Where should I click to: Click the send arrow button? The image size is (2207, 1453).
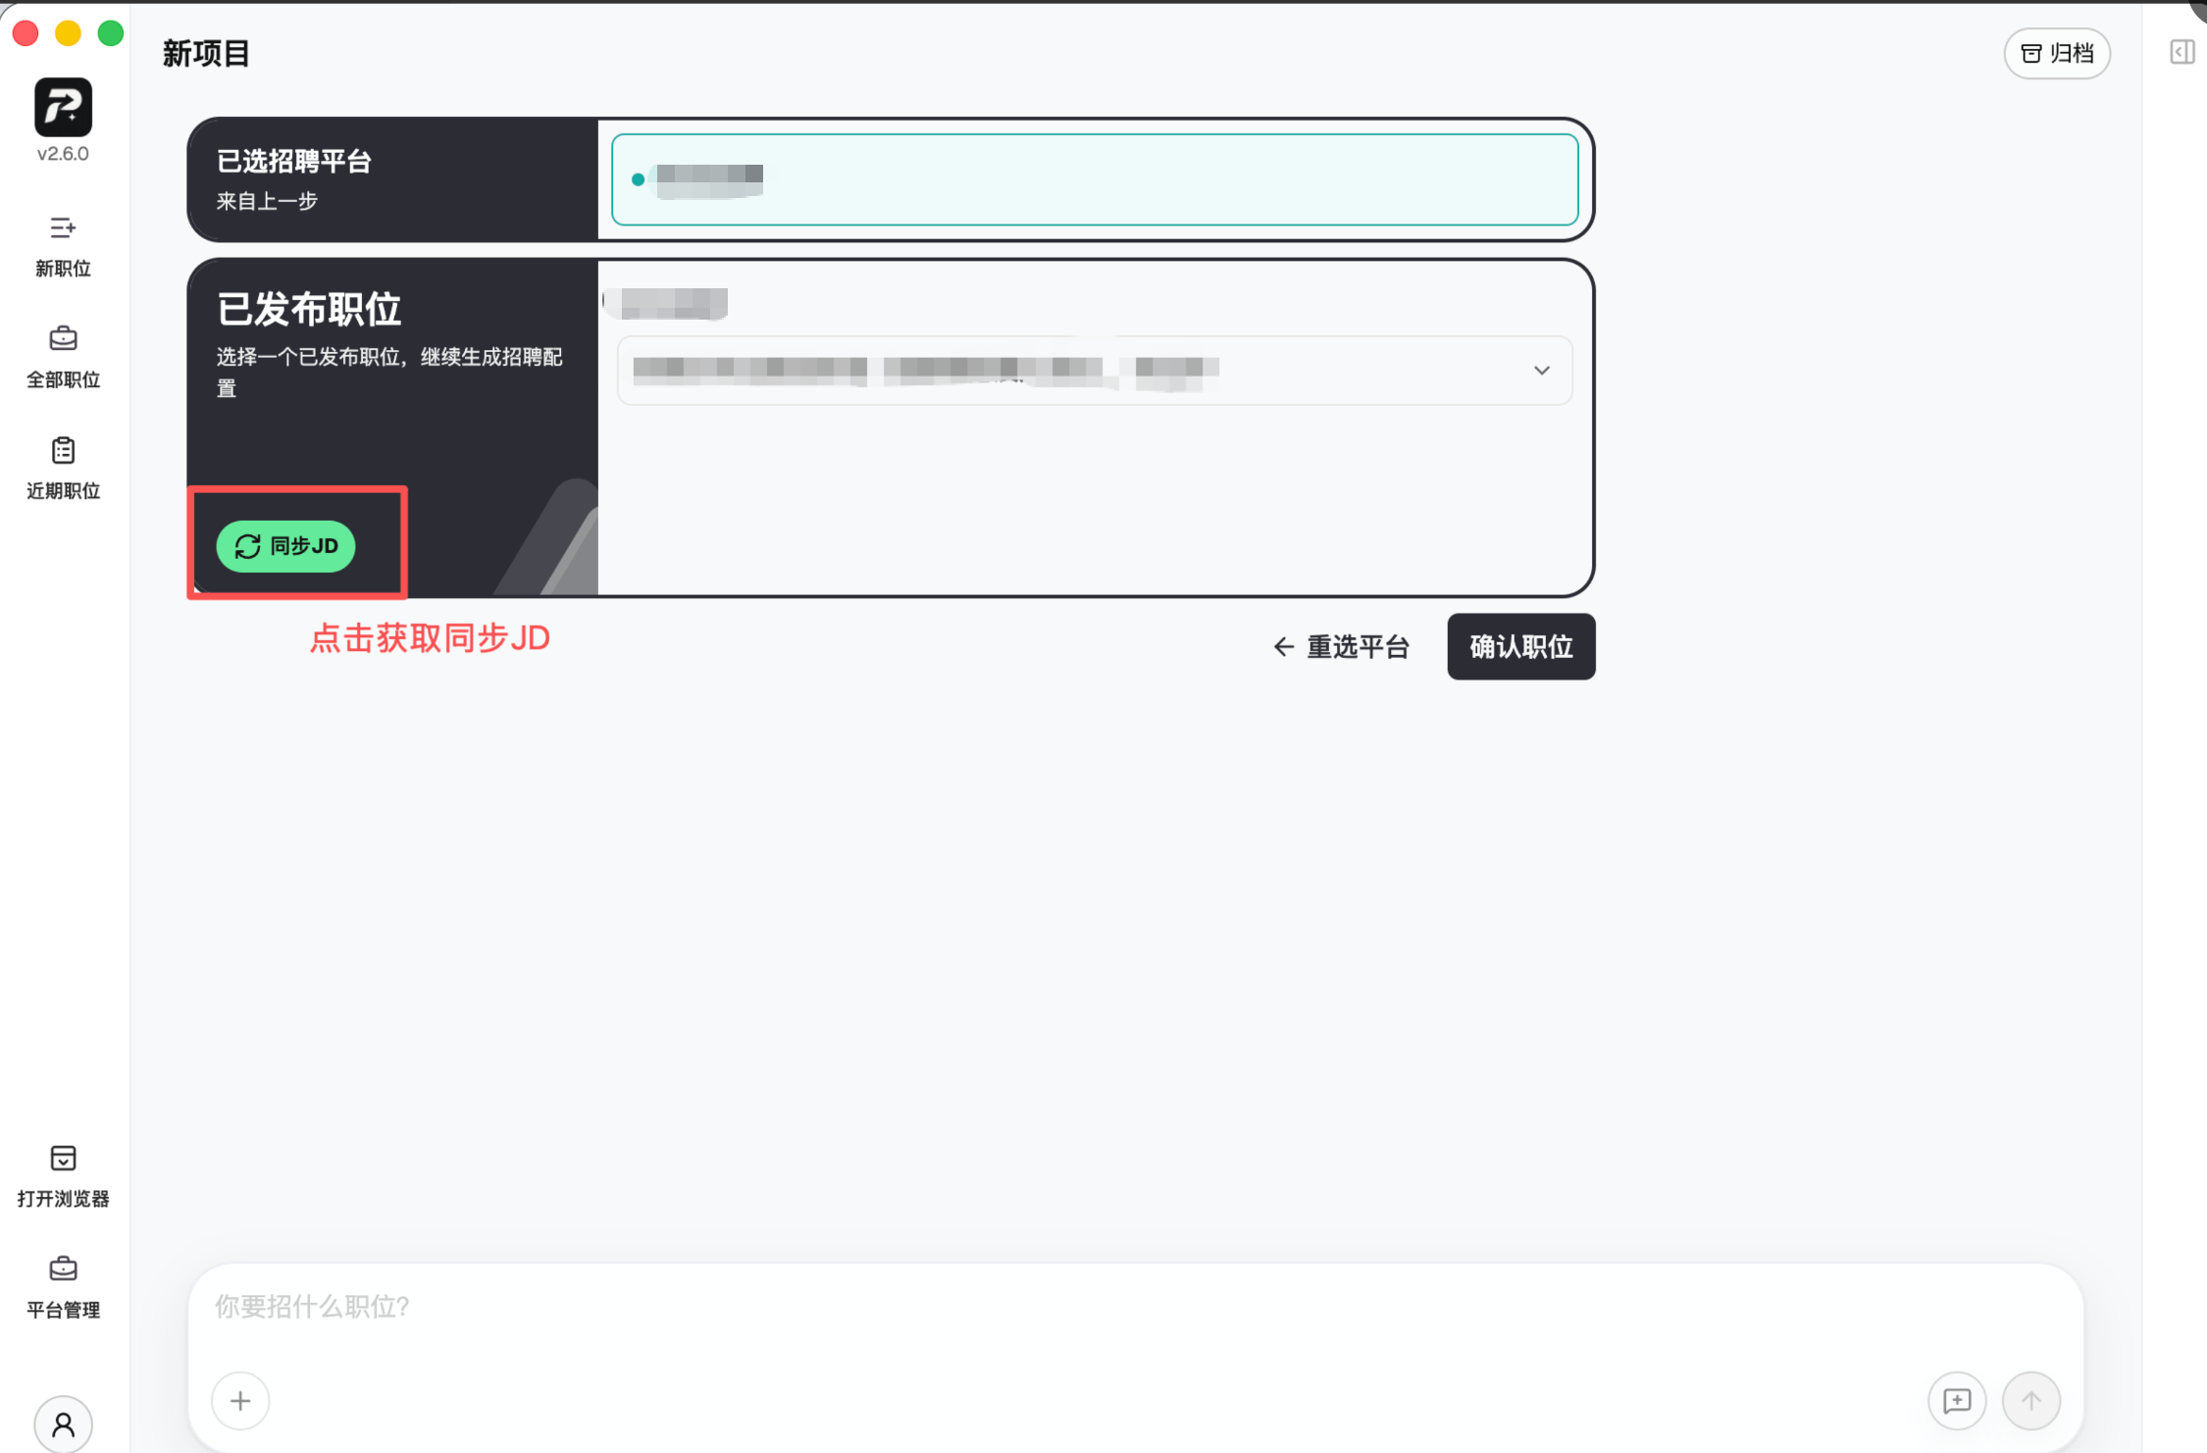point(2030,1400)
